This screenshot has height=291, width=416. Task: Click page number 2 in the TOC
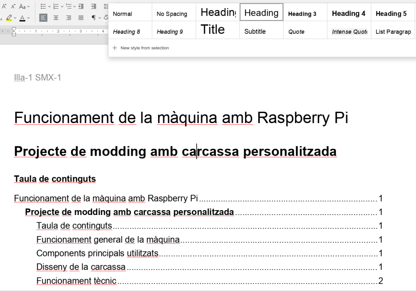(x=380, y=281)
